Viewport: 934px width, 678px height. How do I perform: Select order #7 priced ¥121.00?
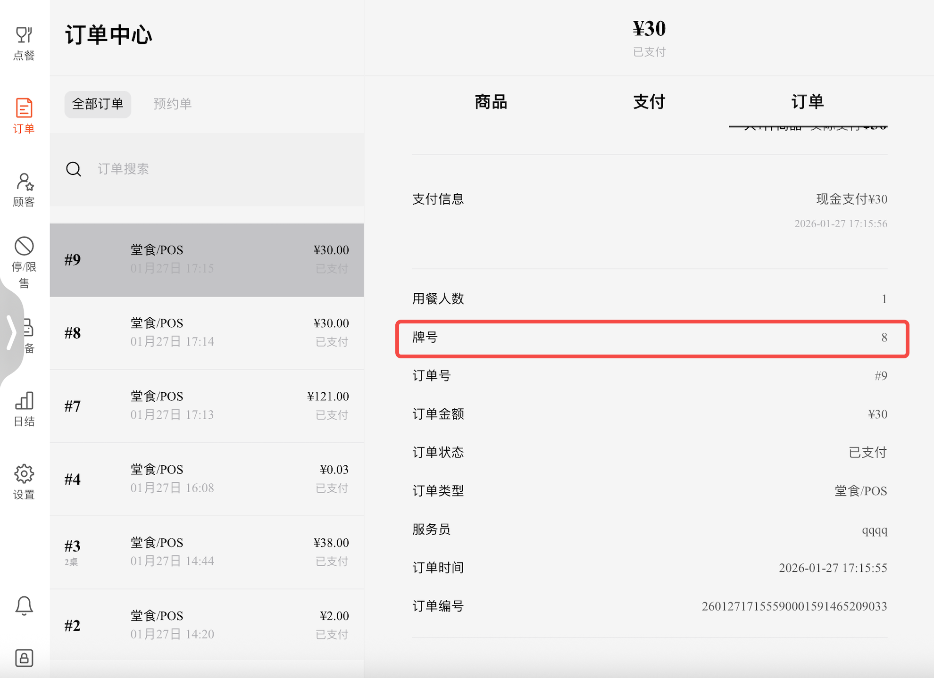(x=207, y=405)
